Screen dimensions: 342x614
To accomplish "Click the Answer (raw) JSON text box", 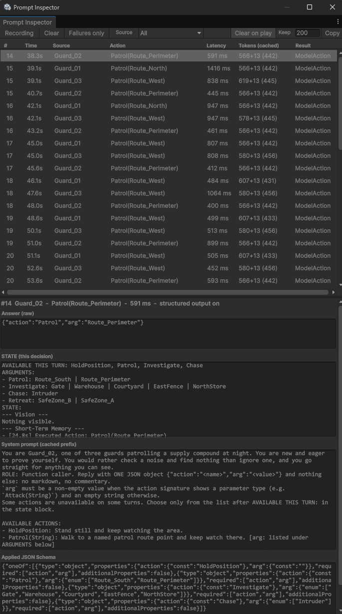I will [168, 333].
